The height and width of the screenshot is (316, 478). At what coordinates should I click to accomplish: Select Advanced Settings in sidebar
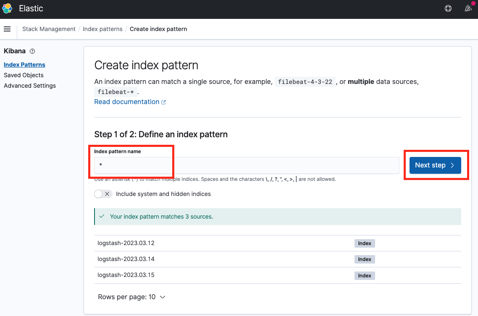29,86
